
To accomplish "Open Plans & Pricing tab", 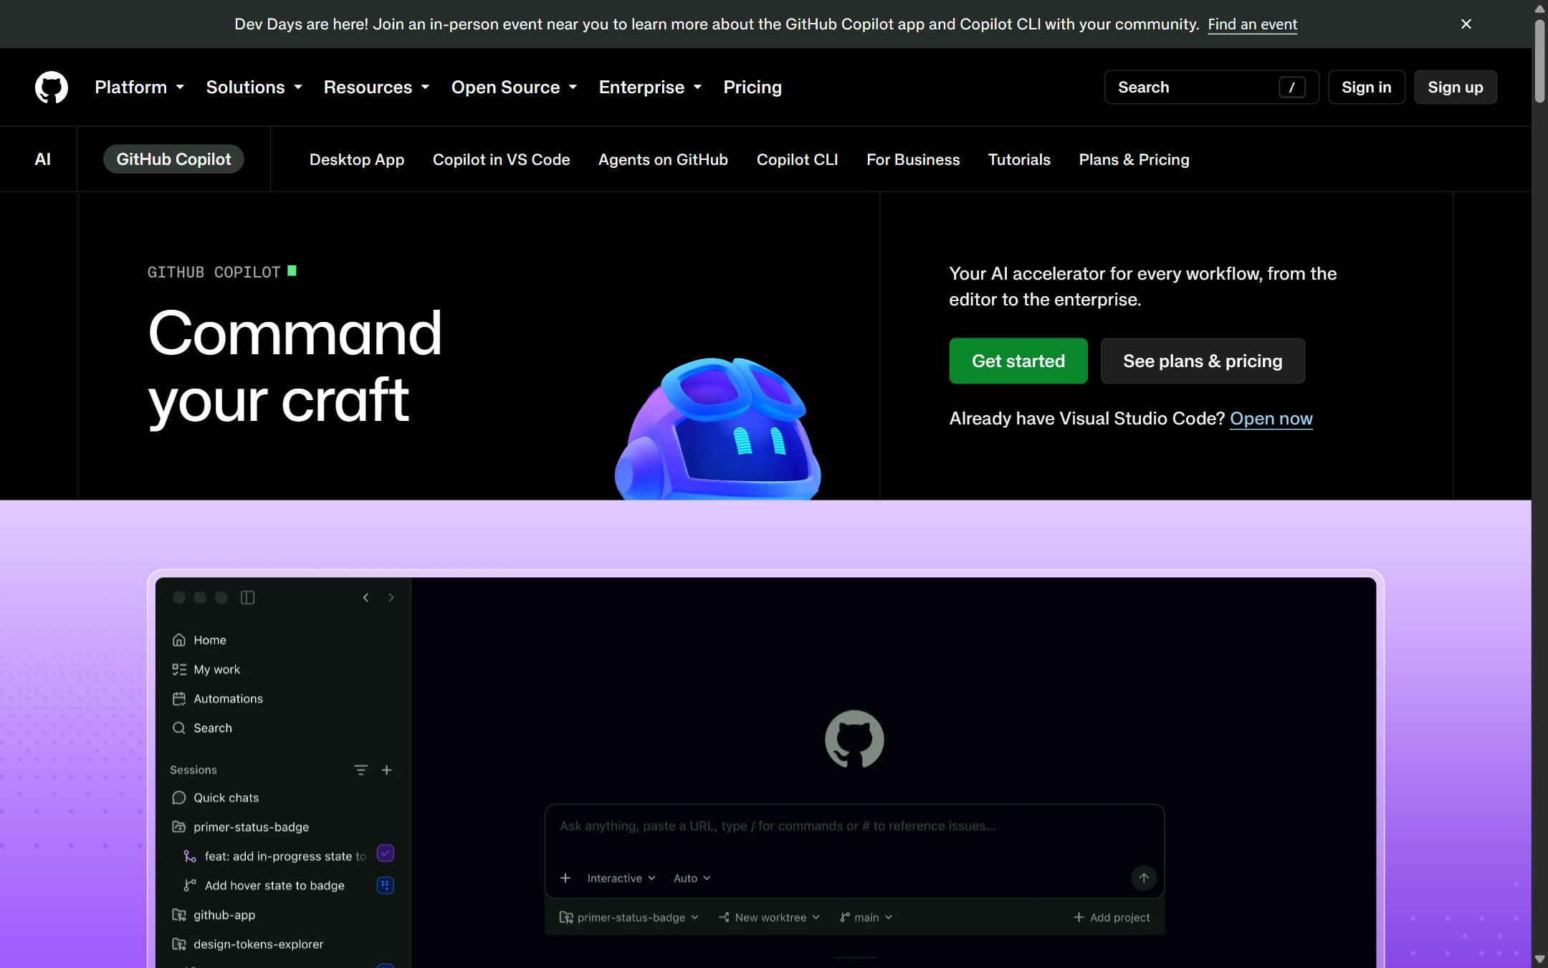I will [1134, 159].
